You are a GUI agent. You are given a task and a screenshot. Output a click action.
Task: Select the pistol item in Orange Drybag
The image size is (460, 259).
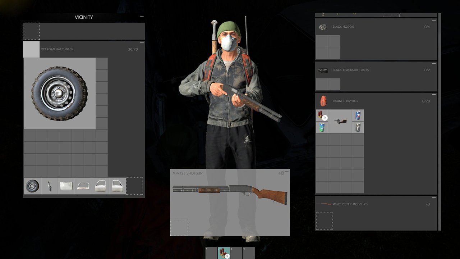(x=340, y=122)
